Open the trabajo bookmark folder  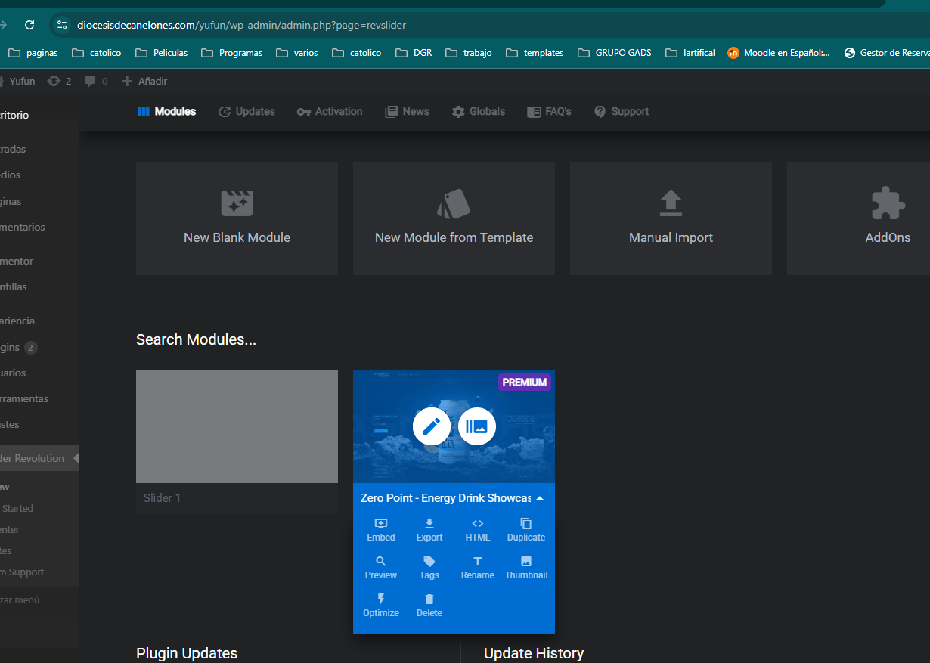coord(469,53)
